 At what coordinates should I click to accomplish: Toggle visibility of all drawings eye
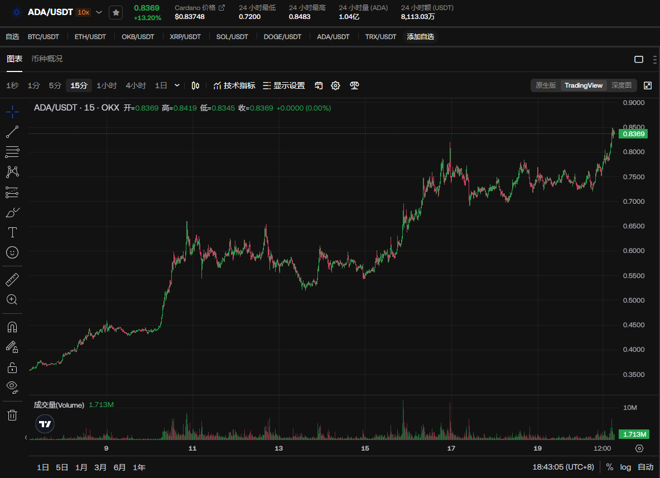click(x=12, y=386)
